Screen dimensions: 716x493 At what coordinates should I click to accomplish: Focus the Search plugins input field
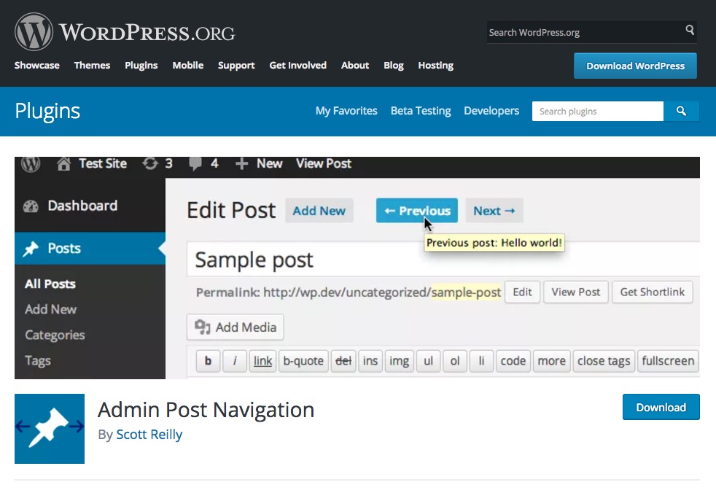tap(597, 112)
